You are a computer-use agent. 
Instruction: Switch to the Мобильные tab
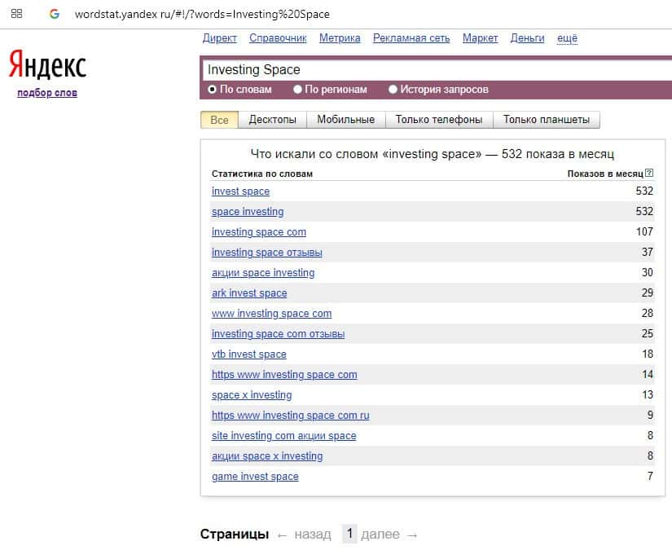(x=345, y=120)
